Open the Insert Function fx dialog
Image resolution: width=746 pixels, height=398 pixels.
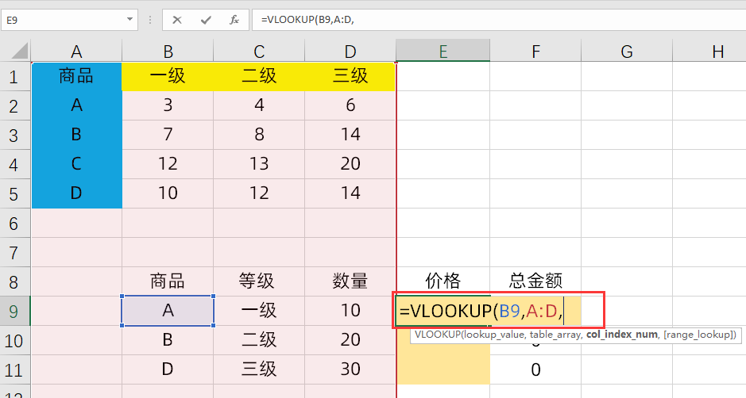click(234, 20)
